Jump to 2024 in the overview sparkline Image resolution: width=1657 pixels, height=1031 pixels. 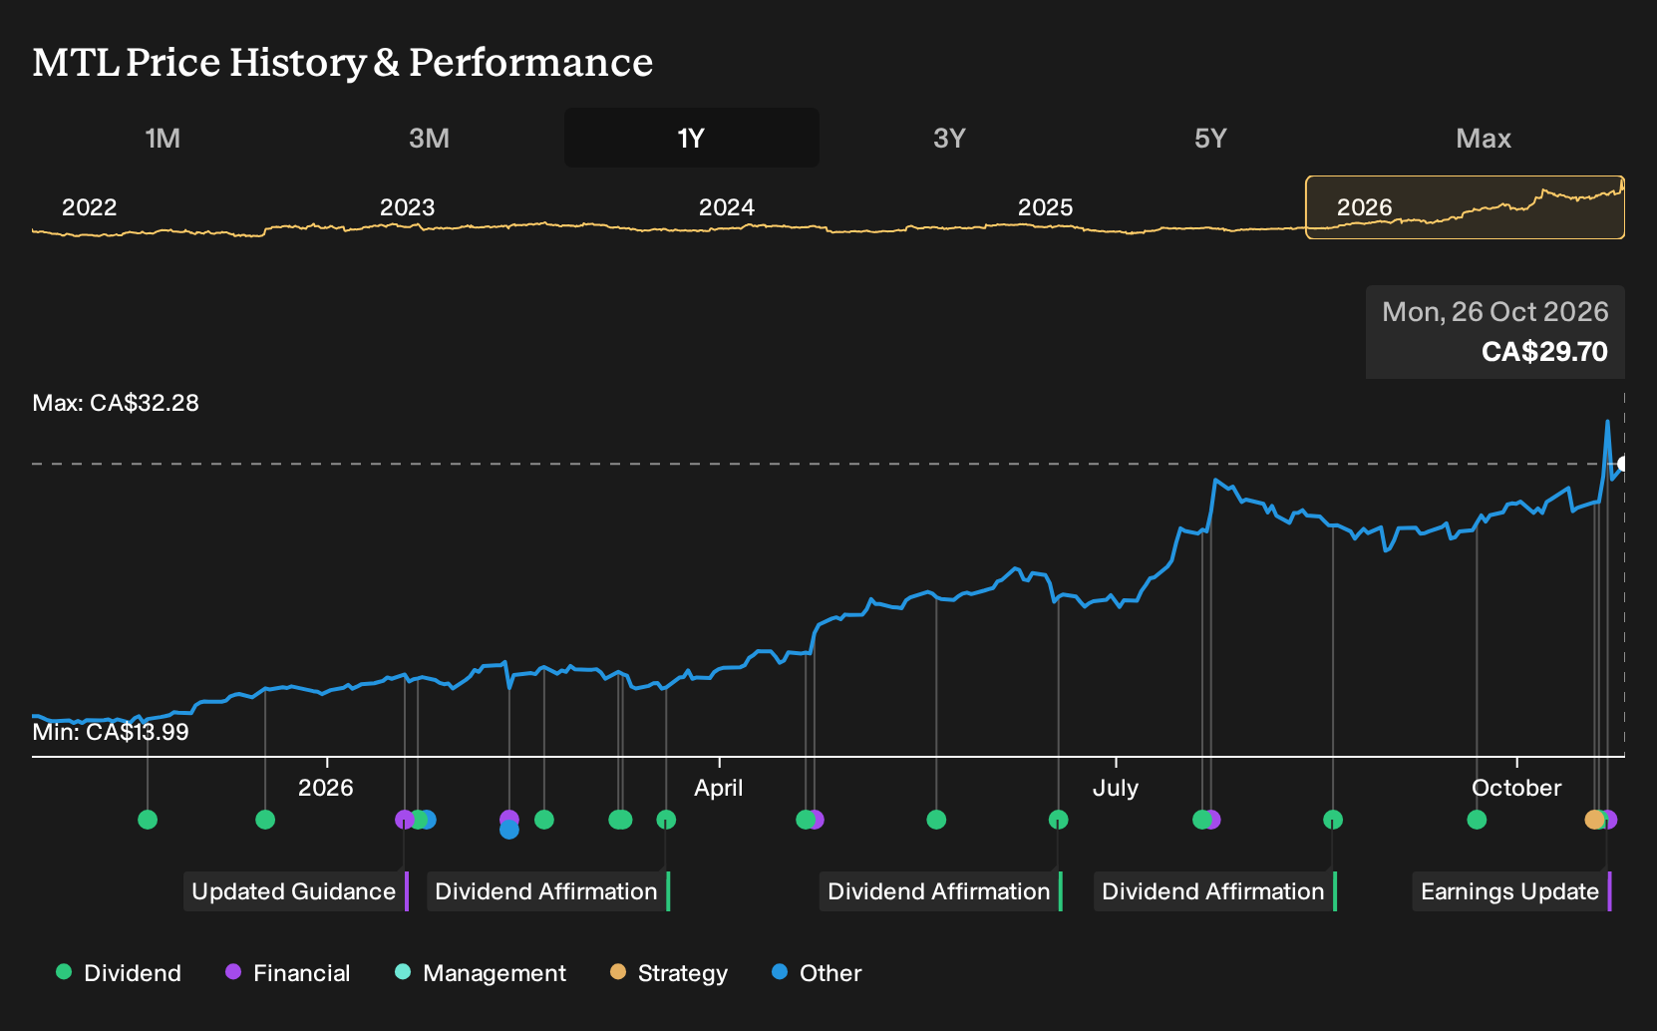(x=727, y=207)
